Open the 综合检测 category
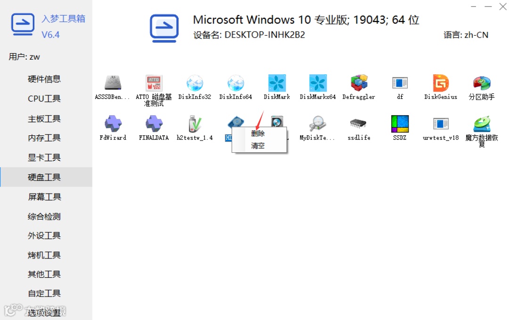This screenshot has height=320, width=509. click(x=46, y=217)
